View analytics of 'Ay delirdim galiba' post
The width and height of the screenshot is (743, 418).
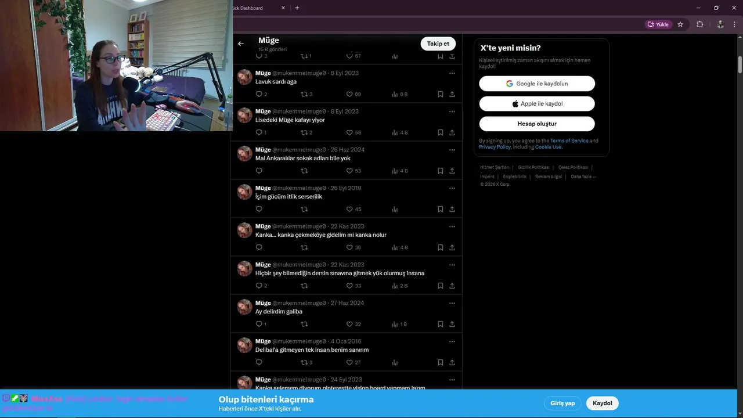click(x=395, y=324)
